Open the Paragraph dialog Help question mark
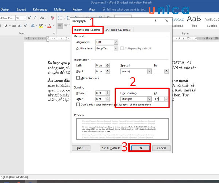Viewport: 219px width, 183px height. point(155,22)
